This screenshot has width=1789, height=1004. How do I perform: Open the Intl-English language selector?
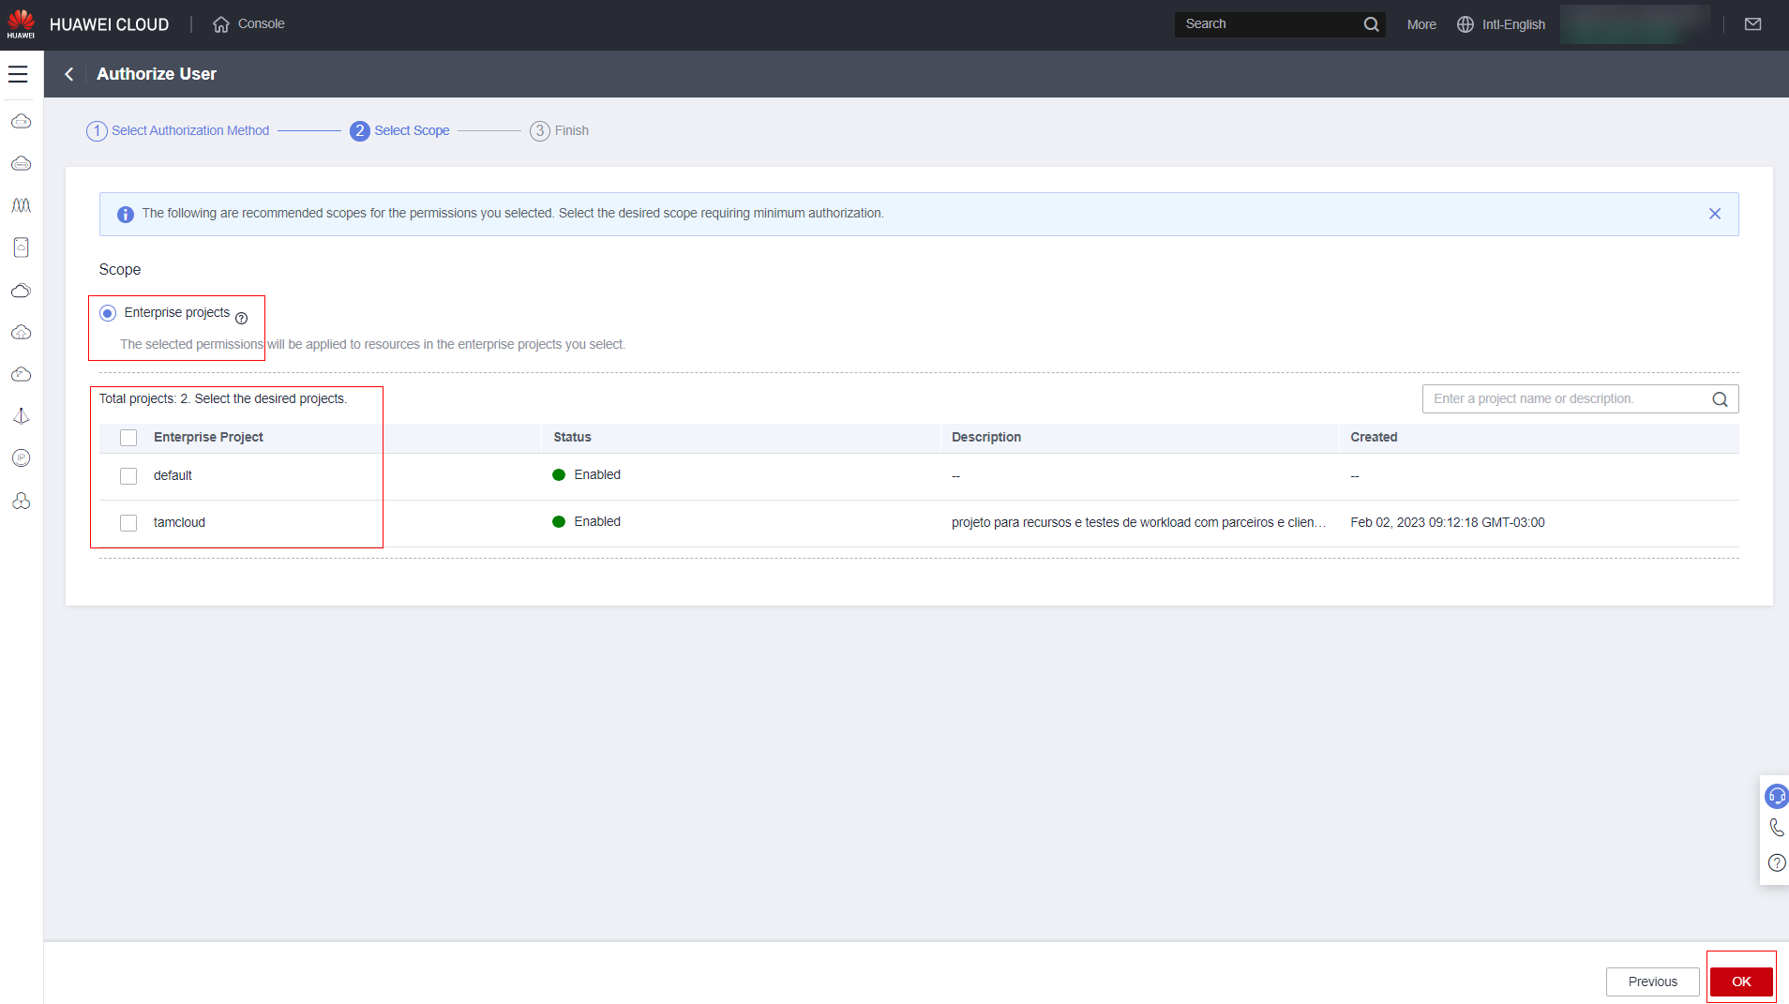pos(1501,24)
